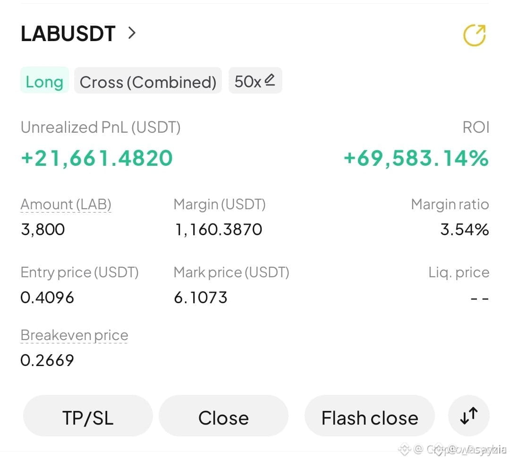This screenshot has height=461, width=510.
Task: Tap the yellow share position icon
Action: tap(474, 35)
